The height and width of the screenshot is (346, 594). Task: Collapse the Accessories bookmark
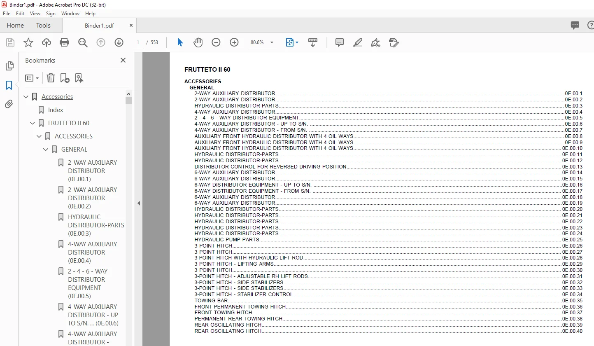point(26,97)
